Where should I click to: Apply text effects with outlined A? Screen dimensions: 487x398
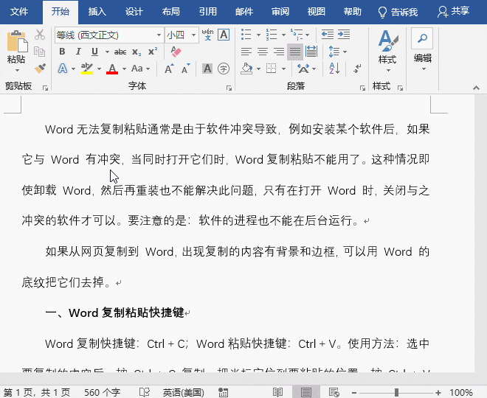point(63,69)
